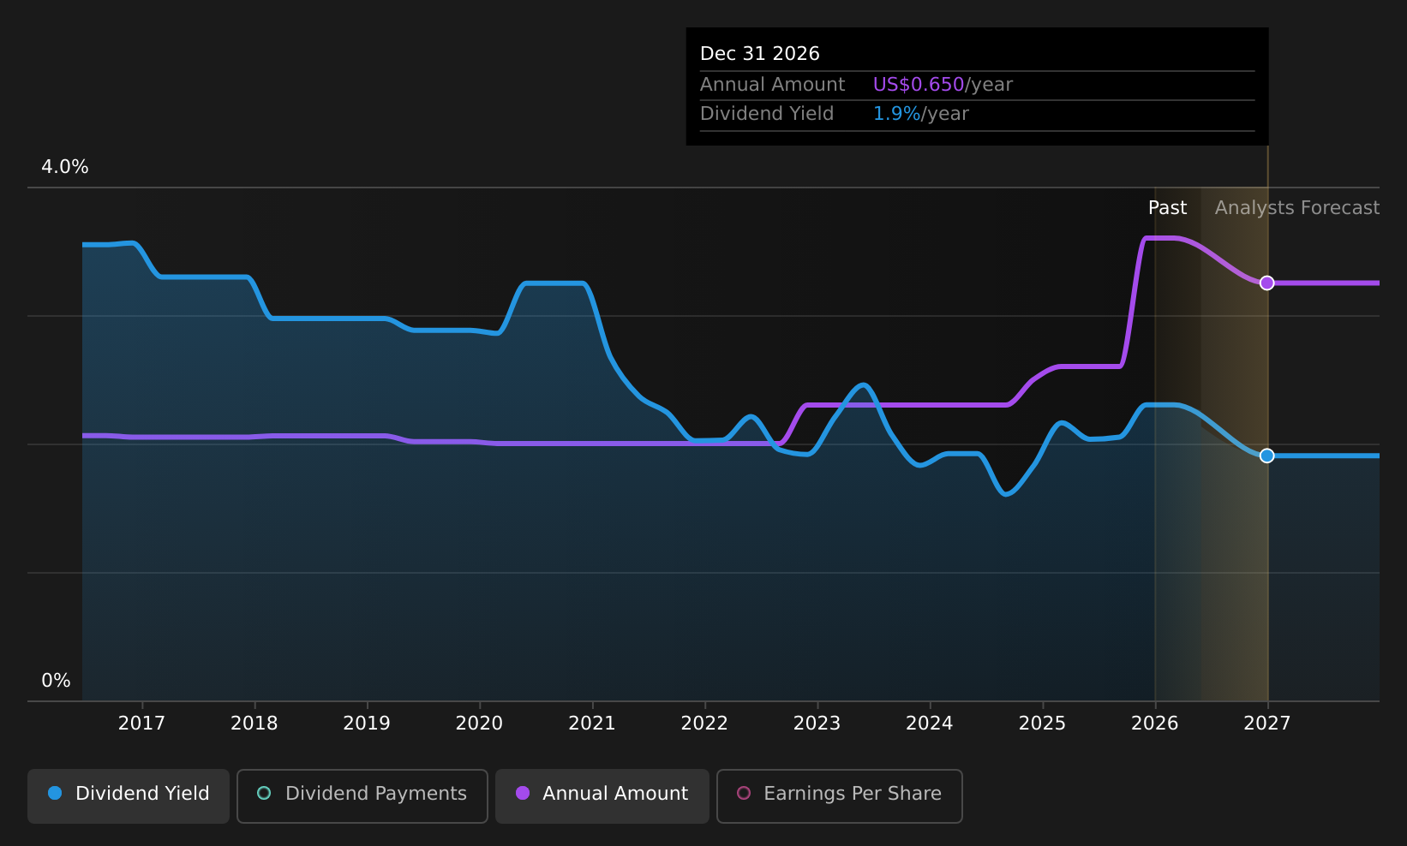The height and width of the screenshot is (846, 1407).
Task: Click the 2023 x-axis label
Action: (817, 724)
